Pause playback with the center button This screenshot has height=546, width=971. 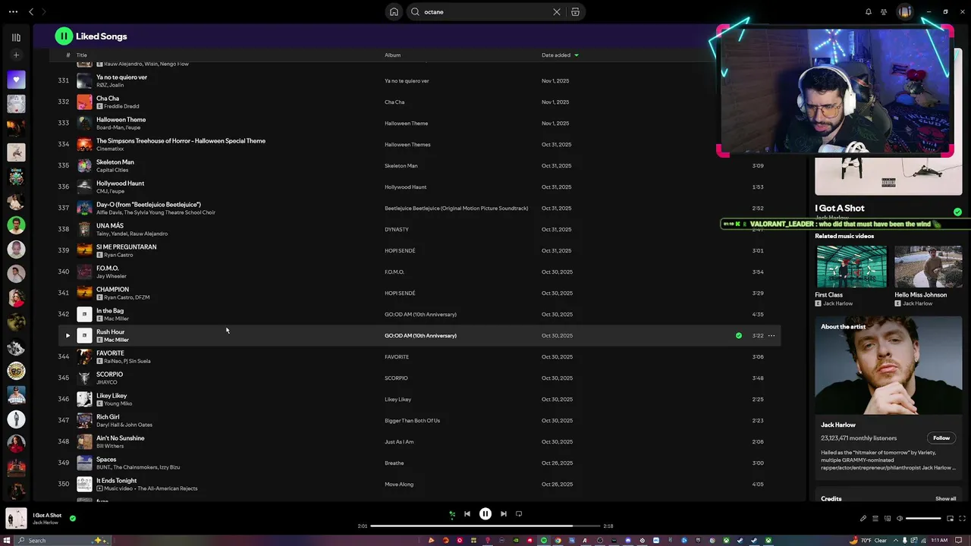[x=485, y=514]
